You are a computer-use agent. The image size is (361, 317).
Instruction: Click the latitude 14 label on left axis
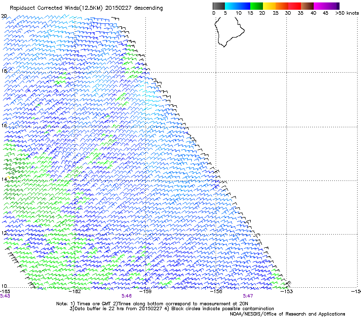tap(4, 179)
